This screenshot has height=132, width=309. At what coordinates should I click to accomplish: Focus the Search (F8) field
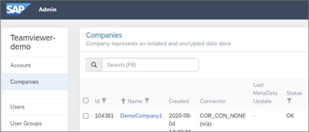coord(150,65)
